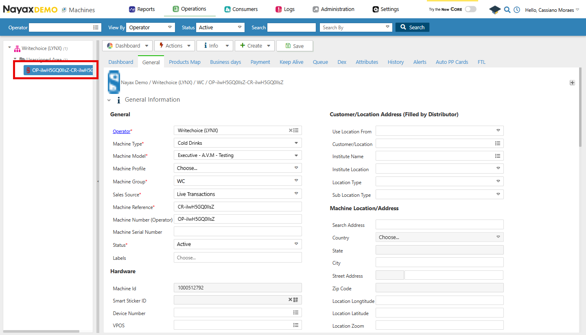Click the plus icon at the panel's right edge

tap(572, 83)
